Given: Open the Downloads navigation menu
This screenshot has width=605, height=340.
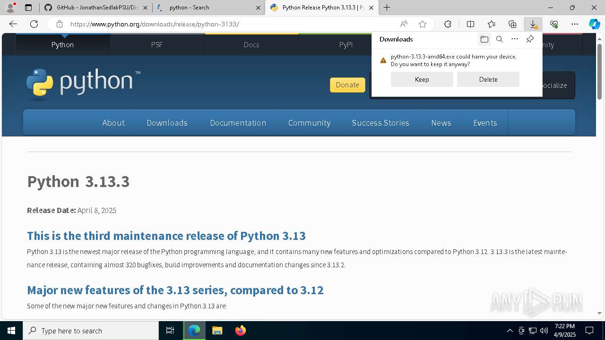Looking at the screenshot, I should 167,123.
